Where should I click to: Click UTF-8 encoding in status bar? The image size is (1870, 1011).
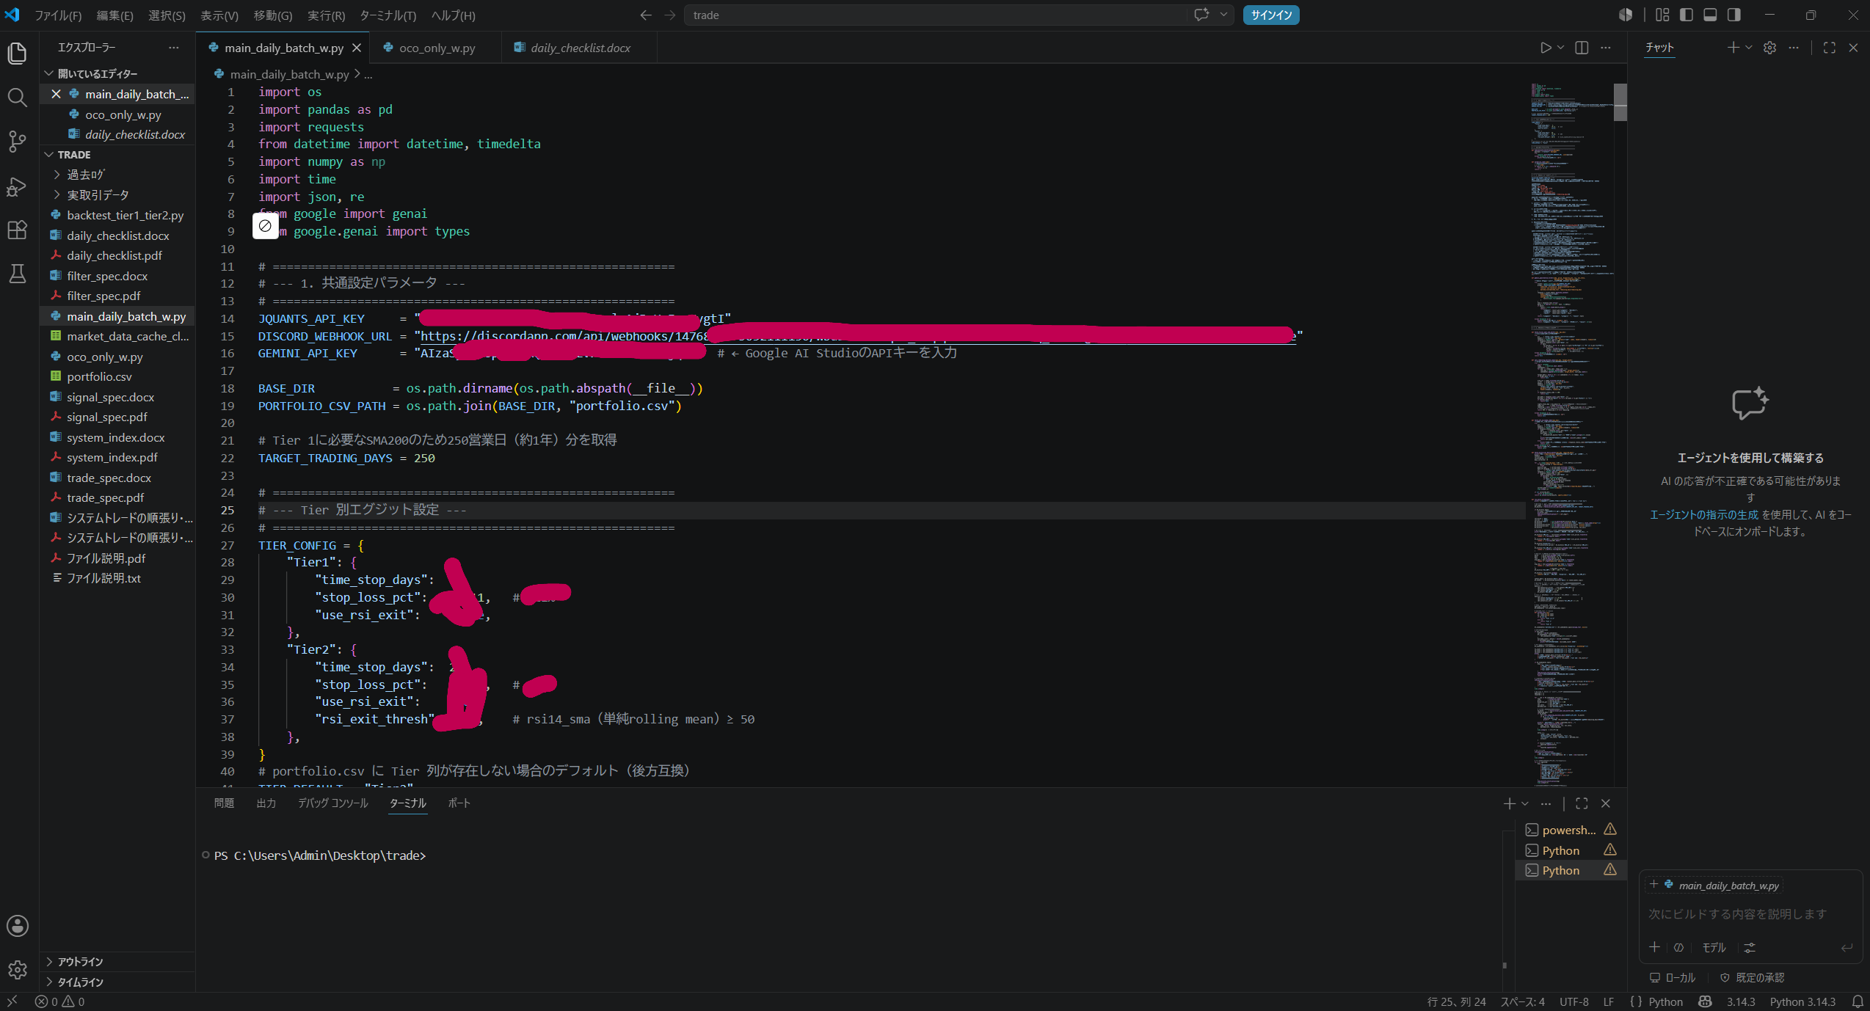click(x=1574, y=1001)
